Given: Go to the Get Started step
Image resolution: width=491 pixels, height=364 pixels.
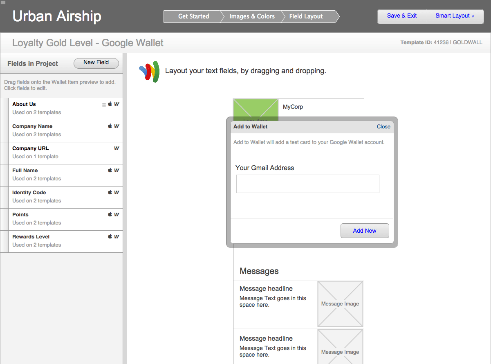Looking at the screenshot, I should 193,16.
